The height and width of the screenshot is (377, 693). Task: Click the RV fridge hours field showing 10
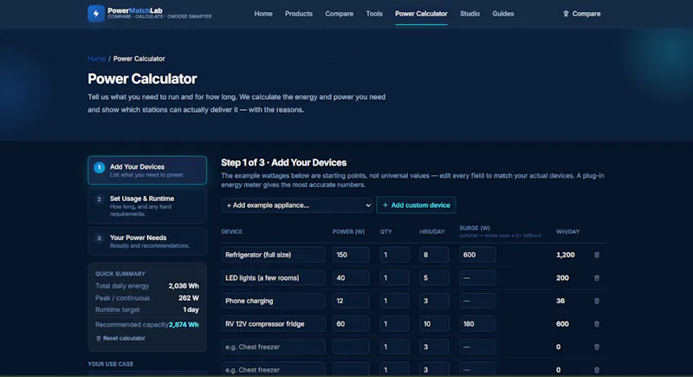click(x=434, y=324)
